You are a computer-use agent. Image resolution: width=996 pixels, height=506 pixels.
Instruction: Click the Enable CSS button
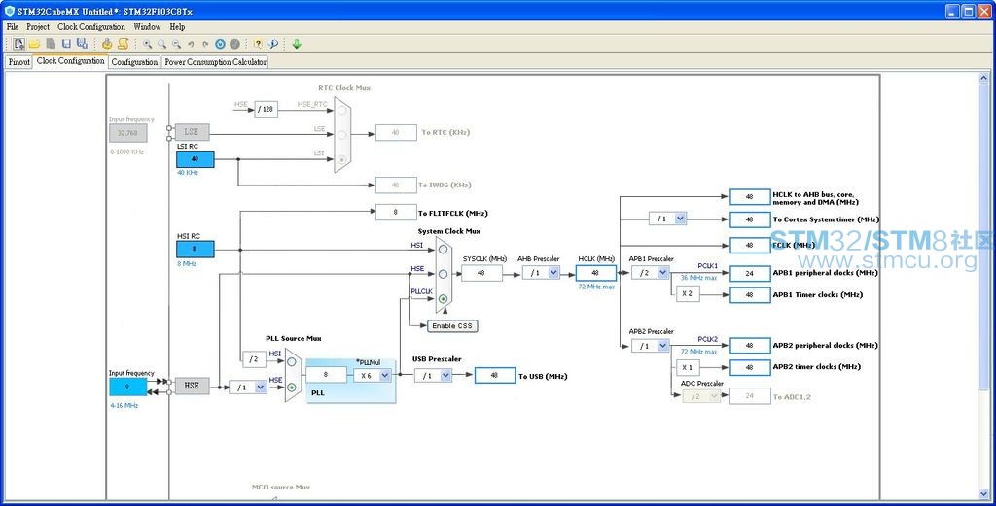point(452,326)
